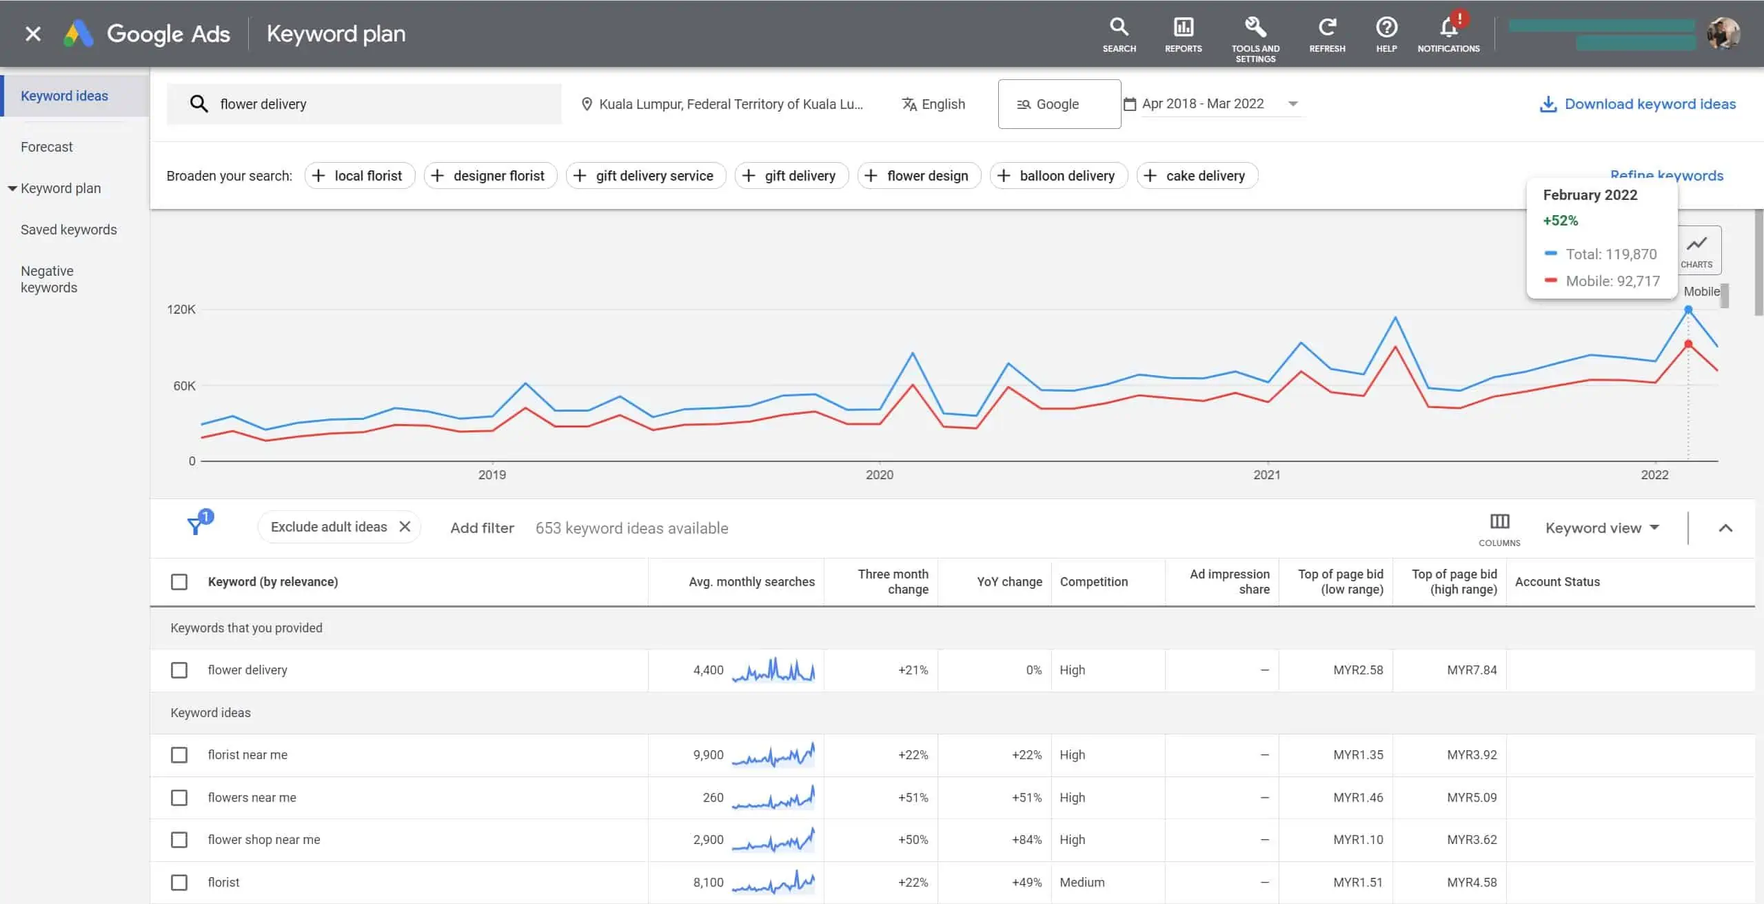The height and width of the screenshot is (904, 1764).
Task: Toggle the select-all keywords checkbox
Action: pyautogui.click(x=179, y=582)
